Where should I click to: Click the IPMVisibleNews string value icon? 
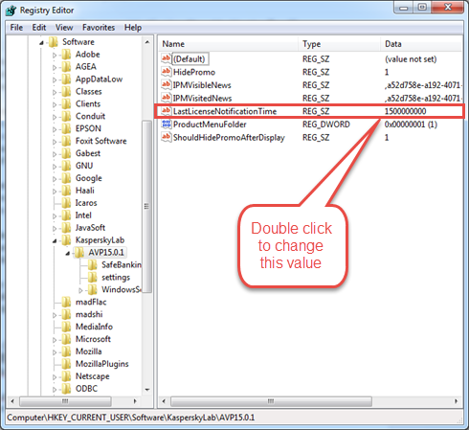[x=166, y=84]
